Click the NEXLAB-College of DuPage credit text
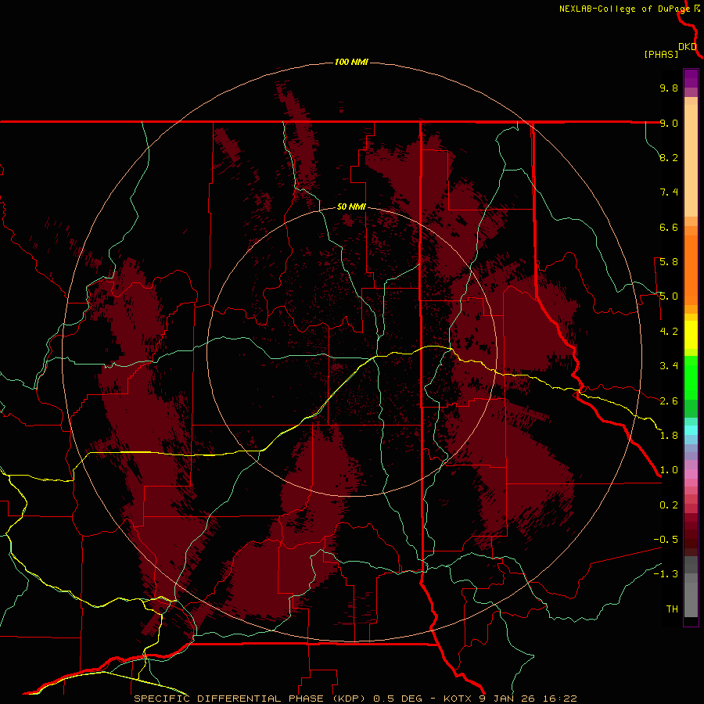704x704 pixels. (626, 9)
